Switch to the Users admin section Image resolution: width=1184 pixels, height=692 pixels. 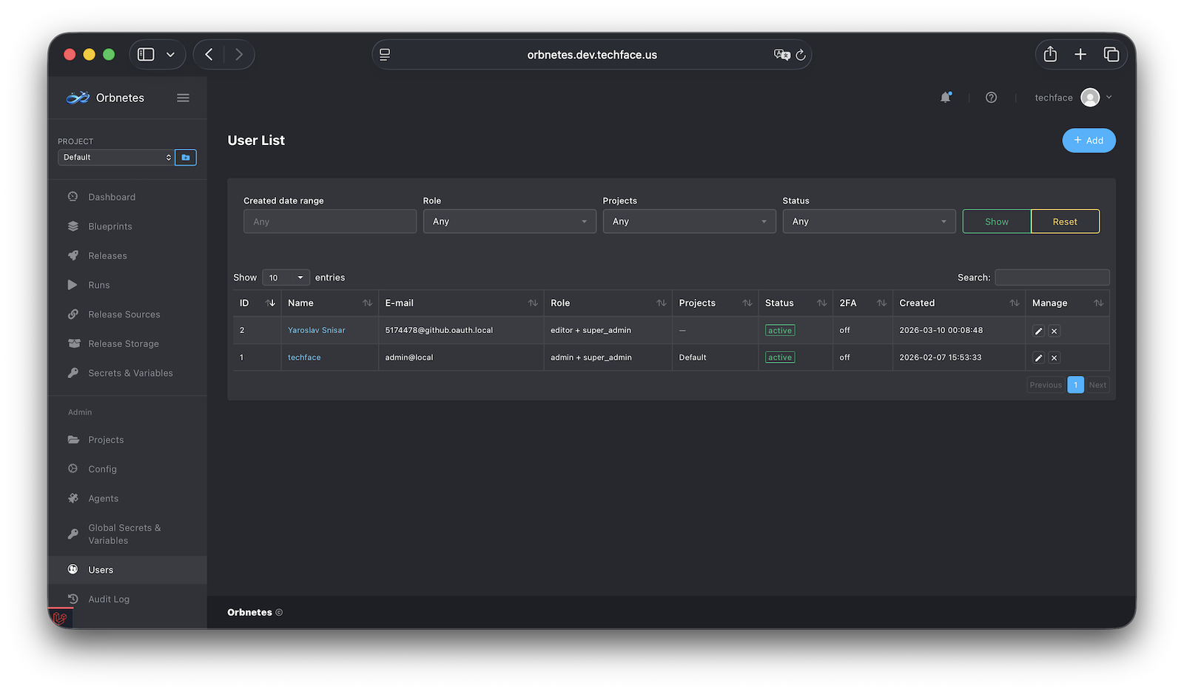pyautogui.click(x=100, y=569)
